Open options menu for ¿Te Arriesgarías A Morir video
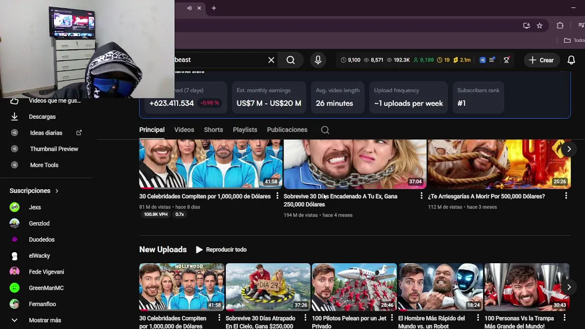The height and width of the screenshot is (329, 585). pos(566,196)
